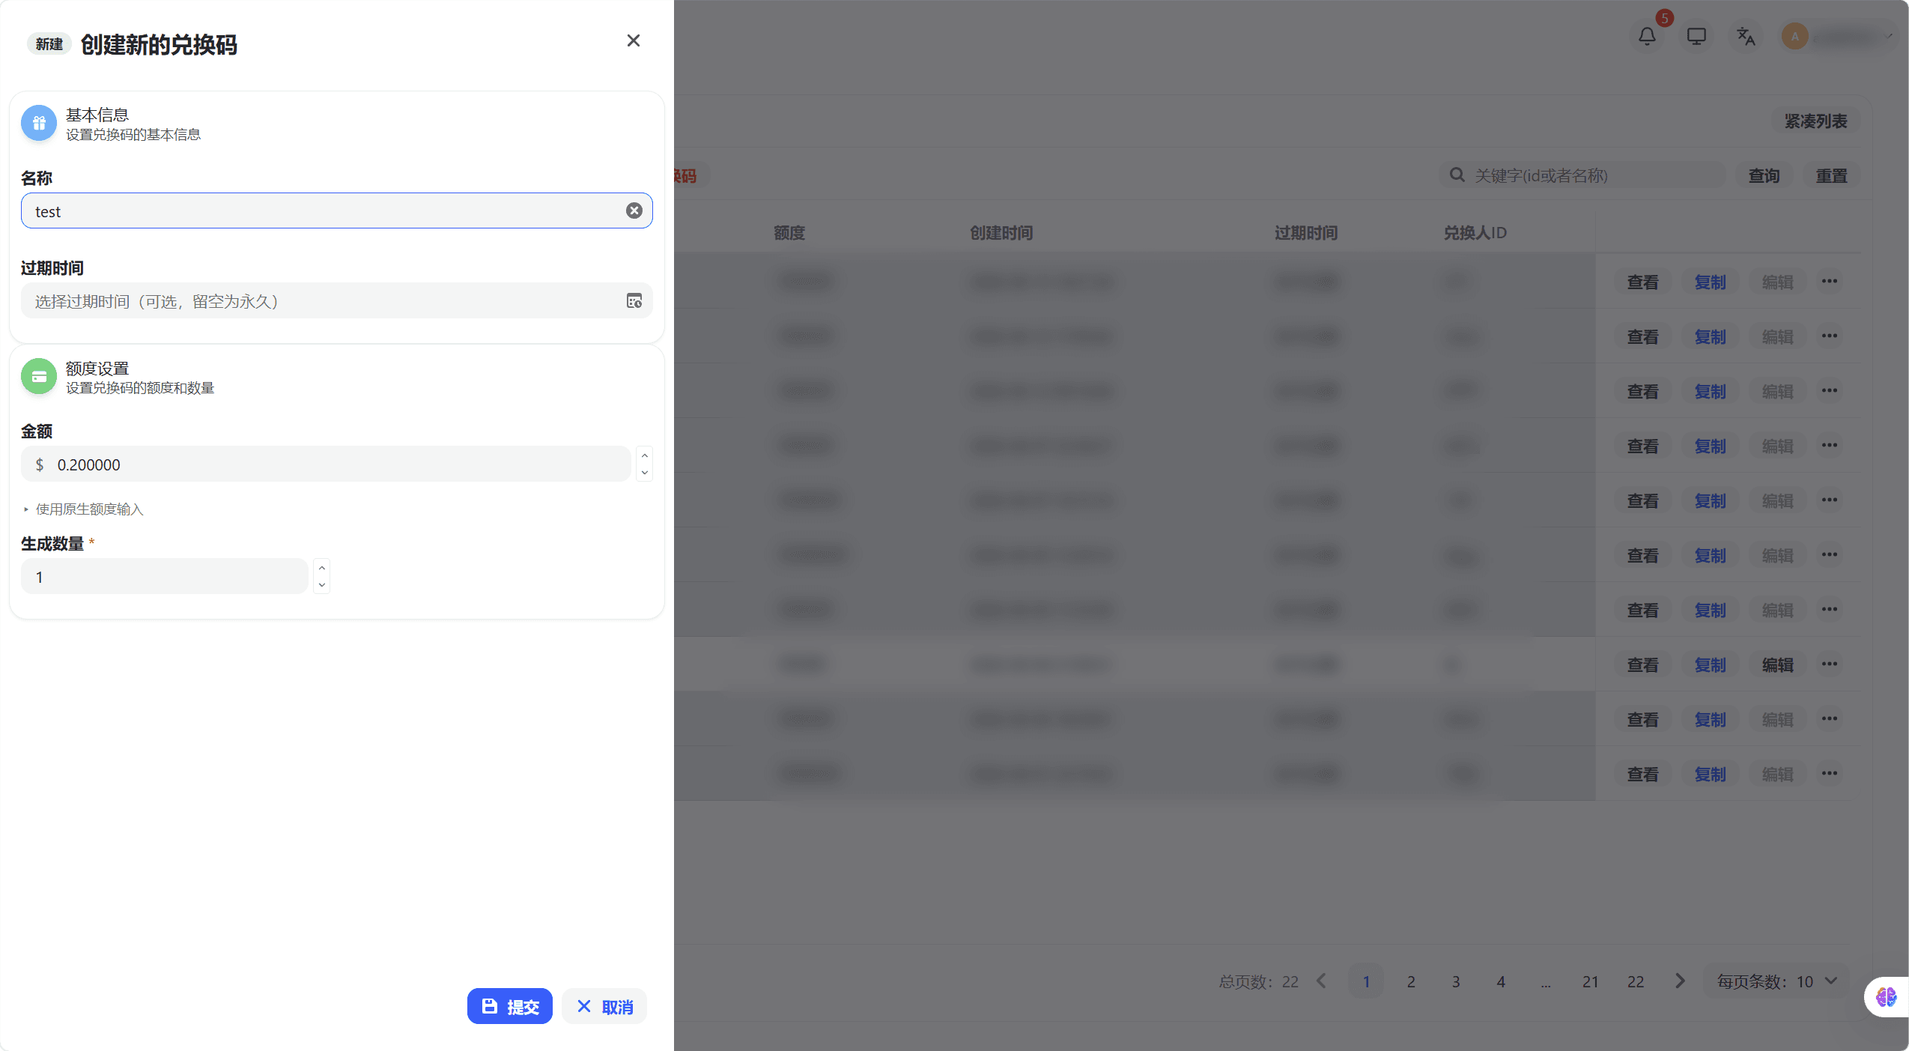Go to next page with right chevron
1909x1051 pixels.
(x=1679, y=981)
